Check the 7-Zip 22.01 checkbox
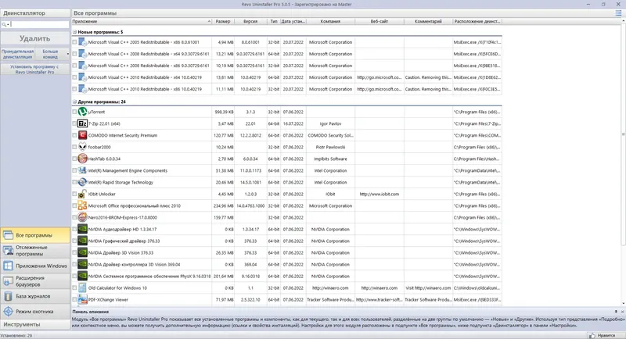Screen dimensions: 626x339 pos(74,123)
